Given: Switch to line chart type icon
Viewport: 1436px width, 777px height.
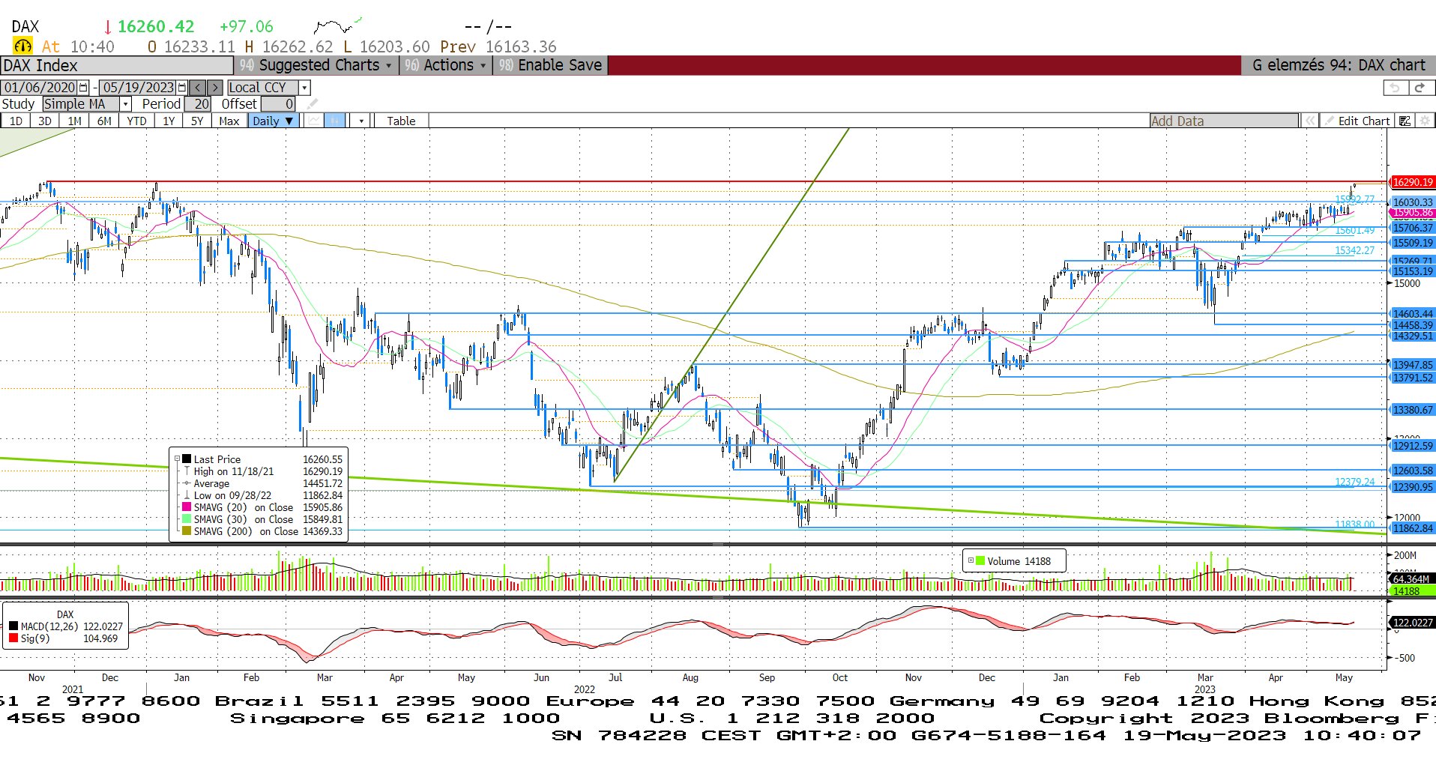Looking at the screenshot, I should [x=315, y=121].
